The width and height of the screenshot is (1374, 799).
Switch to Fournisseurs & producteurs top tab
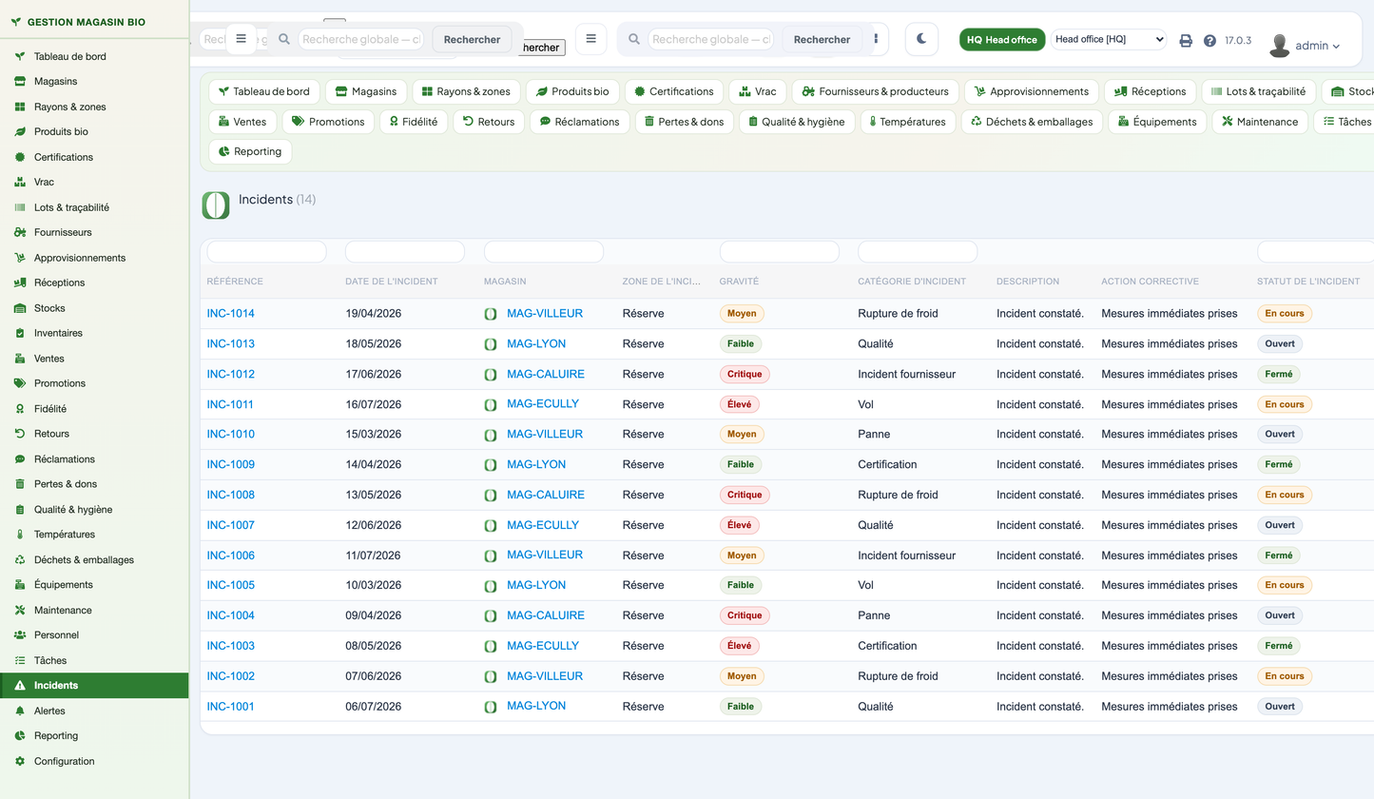click(x=875, y=91)
